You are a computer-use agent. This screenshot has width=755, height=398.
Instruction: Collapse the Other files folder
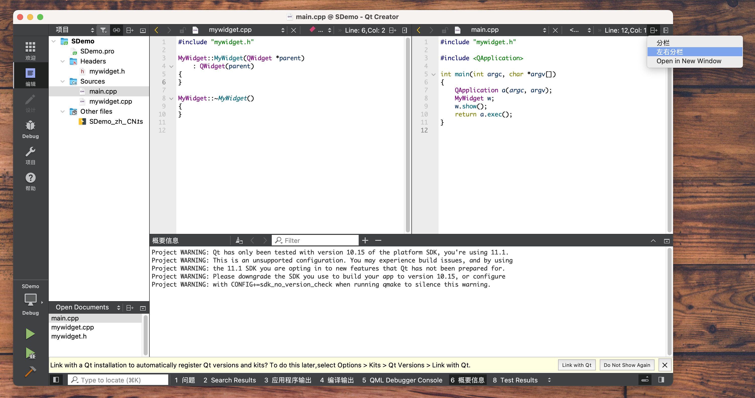tap(63, 112)
